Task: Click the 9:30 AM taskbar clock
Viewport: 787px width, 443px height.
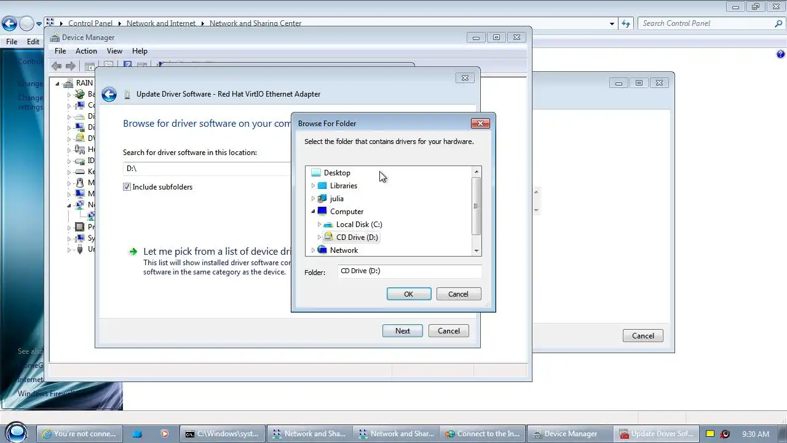Action: [x=756, y=434]
